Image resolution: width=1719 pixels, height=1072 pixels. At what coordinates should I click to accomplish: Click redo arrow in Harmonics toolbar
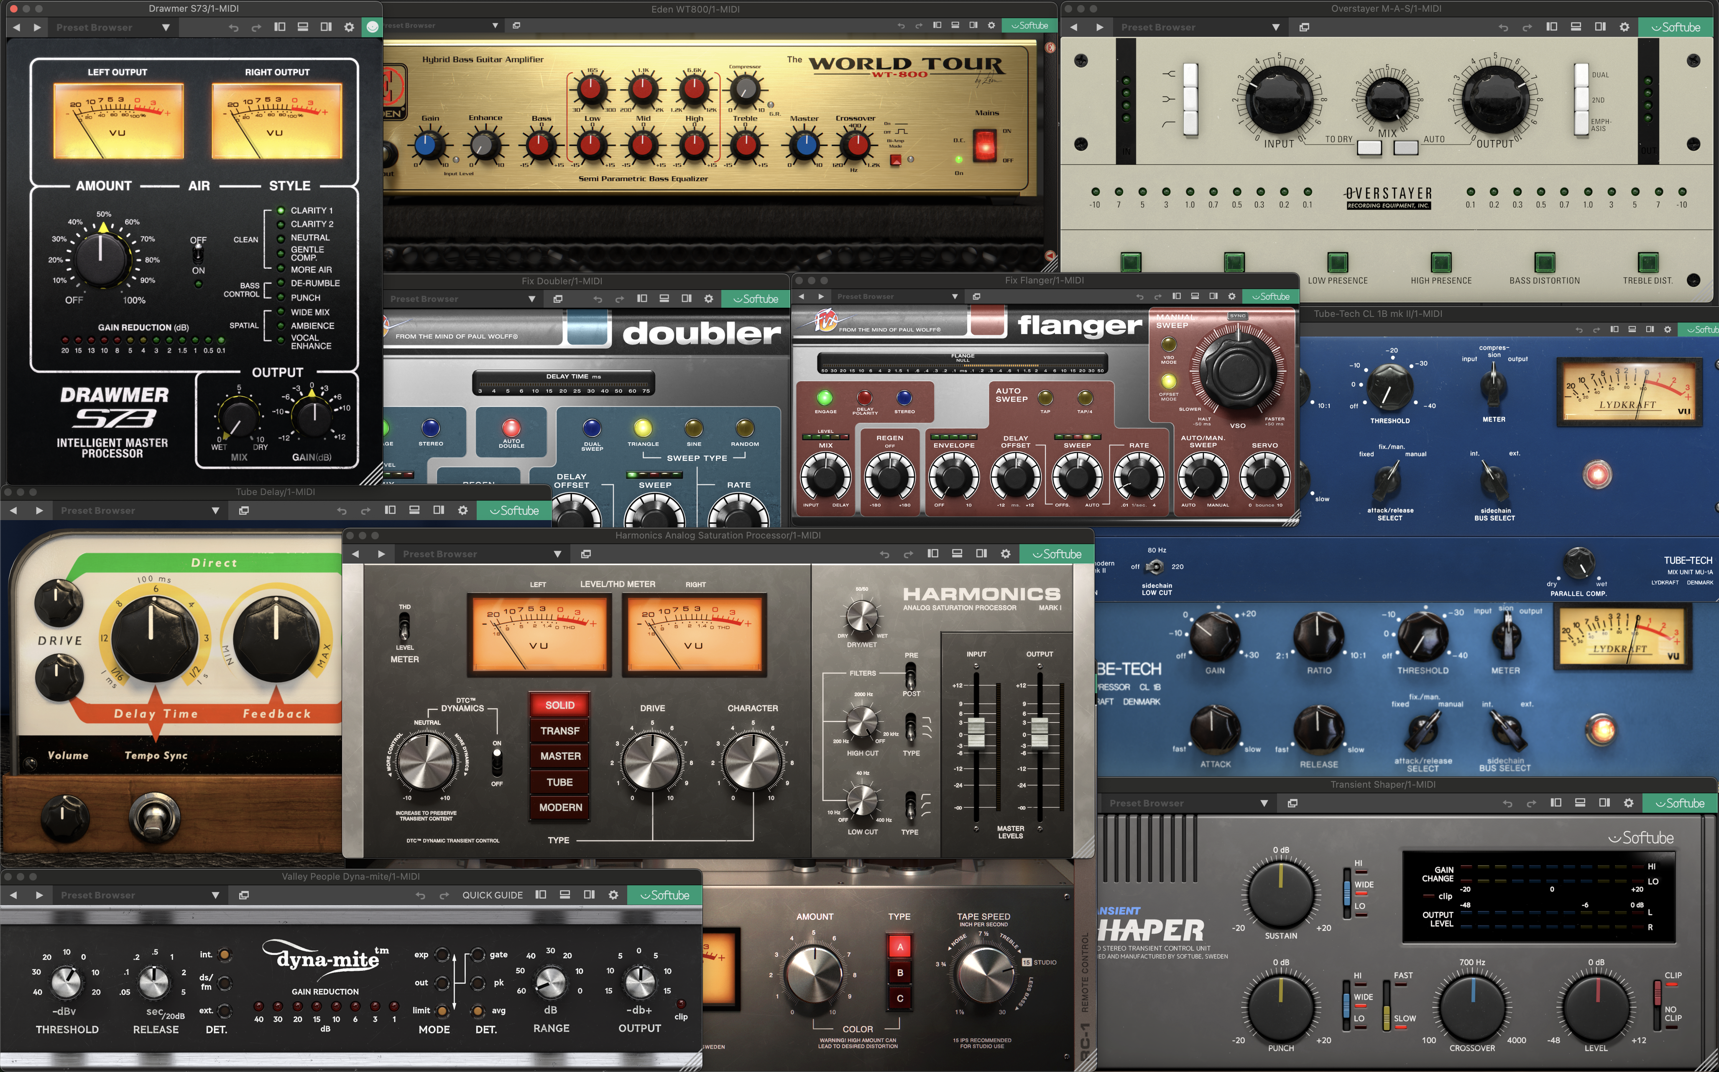908,554
